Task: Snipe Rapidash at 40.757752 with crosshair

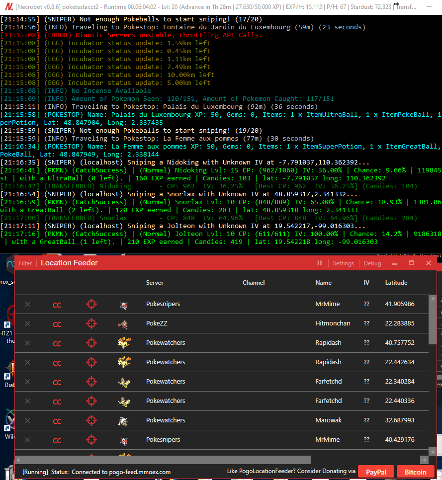Action: (91, 343)
